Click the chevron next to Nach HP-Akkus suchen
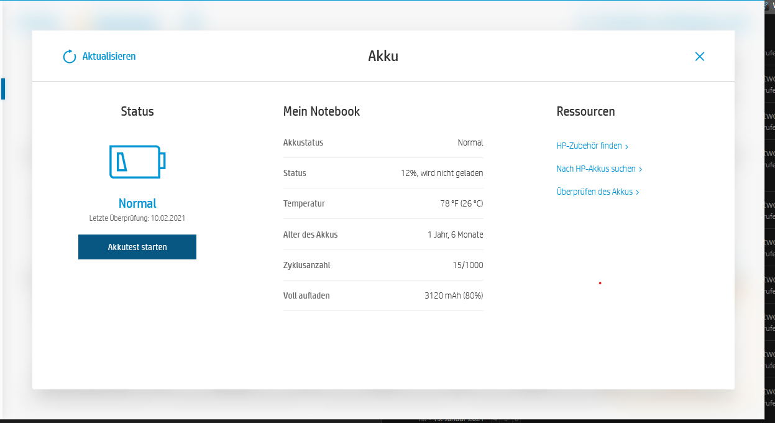The height and width of the screenshot is (423, 775). coord(642,169)
